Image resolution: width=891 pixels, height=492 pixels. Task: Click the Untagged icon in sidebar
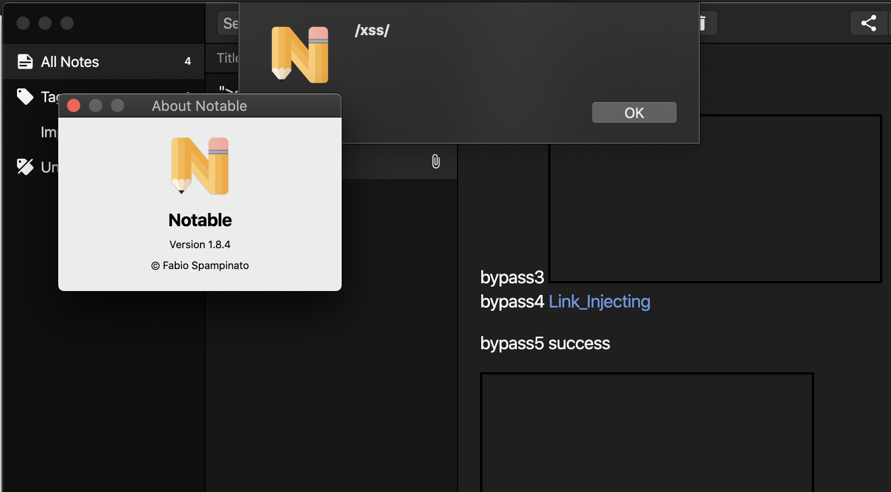pyautogui.click(x=25, y=167)
